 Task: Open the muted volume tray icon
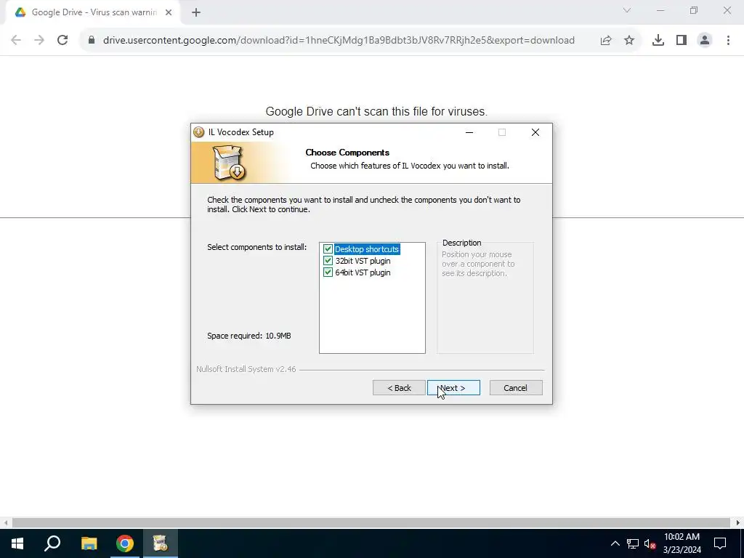(650, 543)
